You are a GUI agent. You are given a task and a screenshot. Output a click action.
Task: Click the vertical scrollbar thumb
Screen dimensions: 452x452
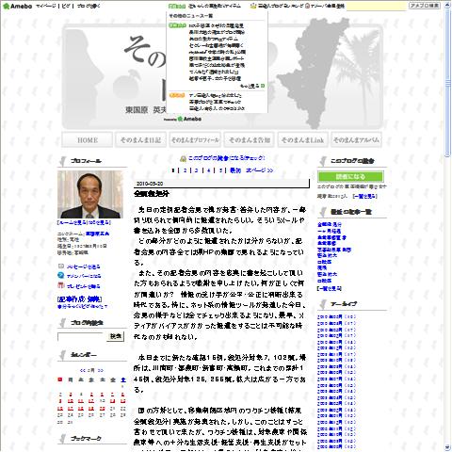pos(448,82)
